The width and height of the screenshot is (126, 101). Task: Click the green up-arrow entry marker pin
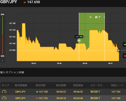[79, 41]
